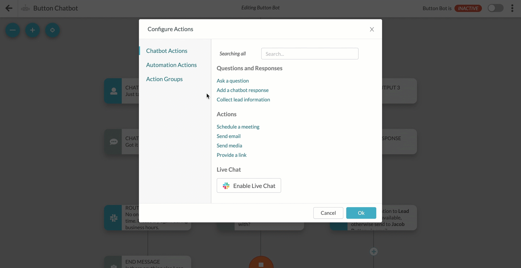Click into the actions Search field
Screen dimensions: 521x268
[310, 54]
